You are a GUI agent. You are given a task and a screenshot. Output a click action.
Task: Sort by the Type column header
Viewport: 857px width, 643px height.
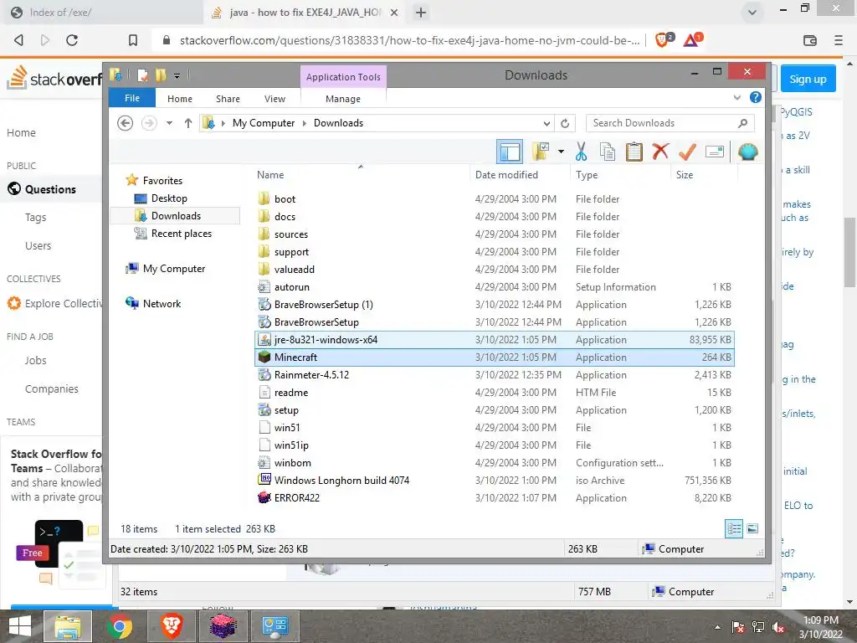tap(587, 174)
